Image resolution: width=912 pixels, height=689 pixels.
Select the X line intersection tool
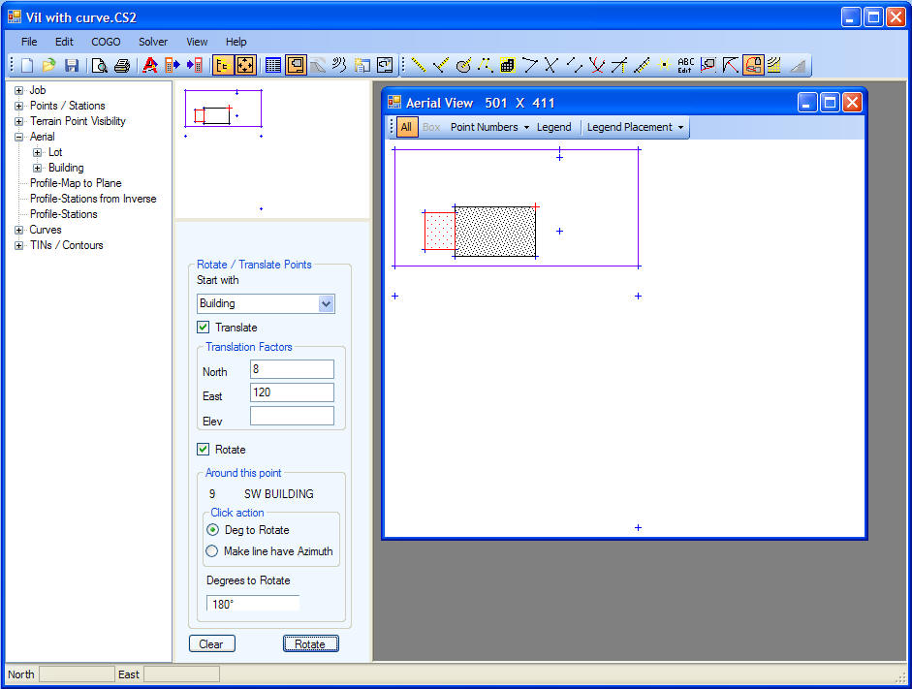[551, 65]
